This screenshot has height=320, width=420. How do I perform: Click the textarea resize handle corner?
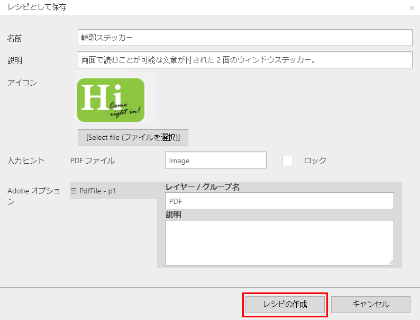click(x=390, y=262)
